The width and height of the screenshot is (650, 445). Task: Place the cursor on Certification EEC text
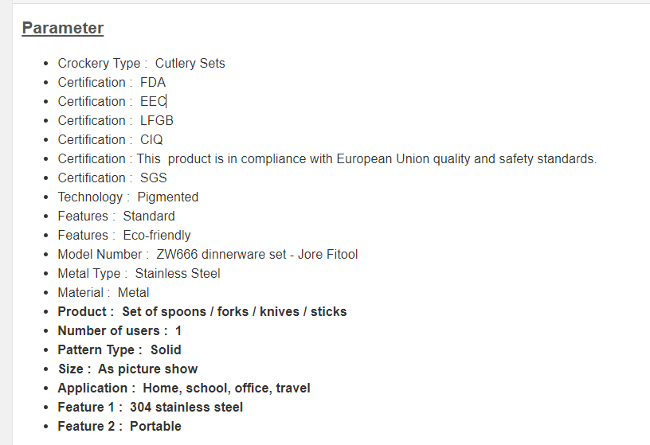click(x=112, y=101)
